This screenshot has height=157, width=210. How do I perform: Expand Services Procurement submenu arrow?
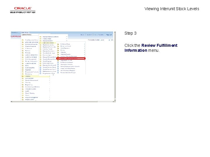[x=49, y=81]
